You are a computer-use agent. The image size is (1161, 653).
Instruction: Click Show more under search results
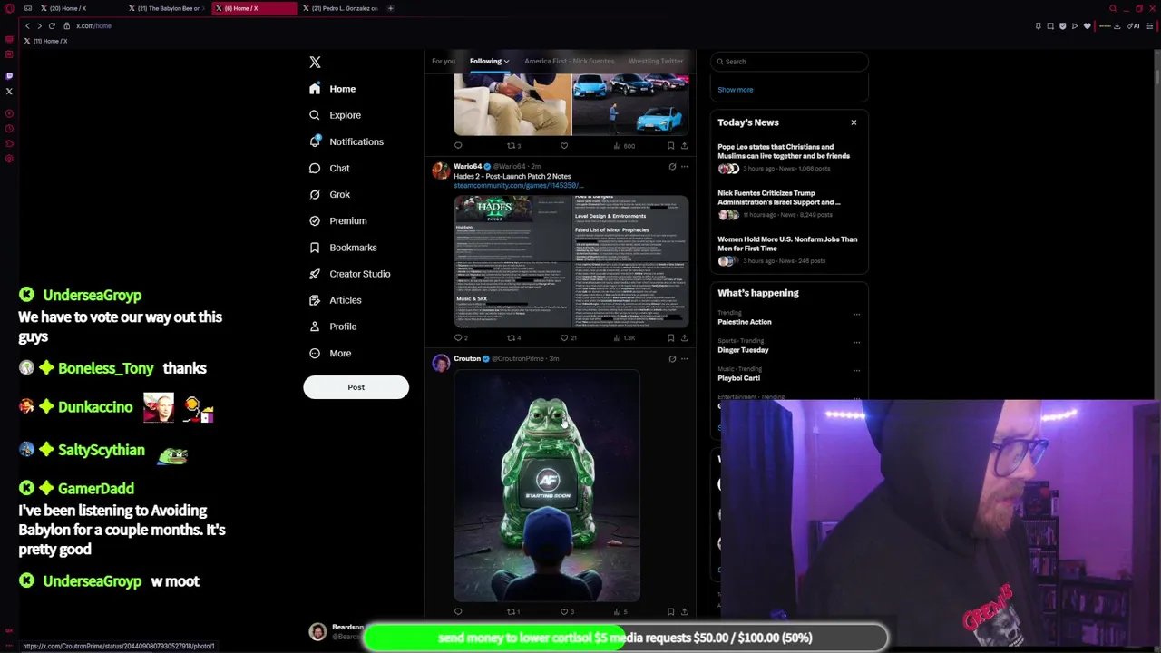point(736,89)
